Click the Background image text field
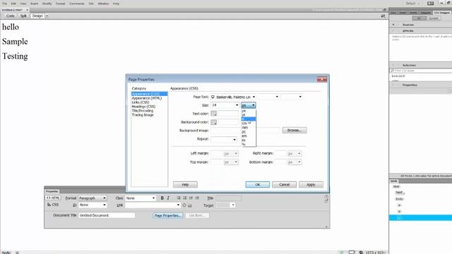Image resolution: width=452 pixels, height=254 pixels. (245, 131)
